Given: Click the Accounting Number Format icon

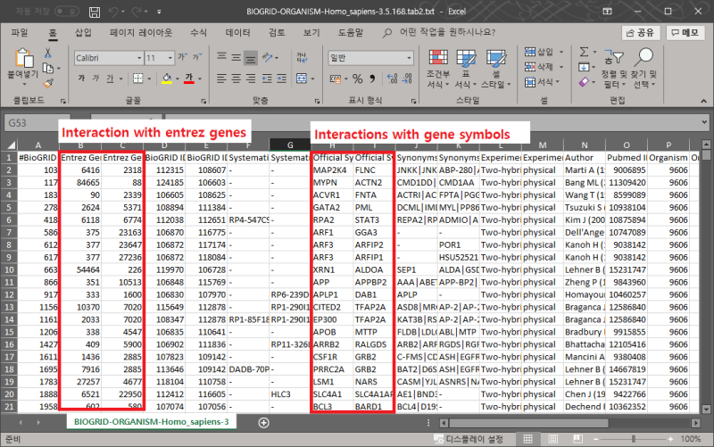Looking at the screenshot, I should pyautogui.click(x=336, y=79).
